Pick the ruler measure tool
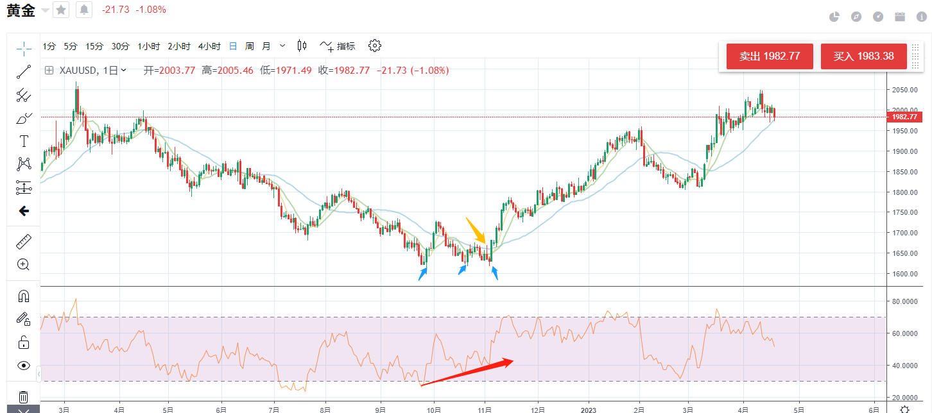 pyautogui.click(x=24, y=242)
